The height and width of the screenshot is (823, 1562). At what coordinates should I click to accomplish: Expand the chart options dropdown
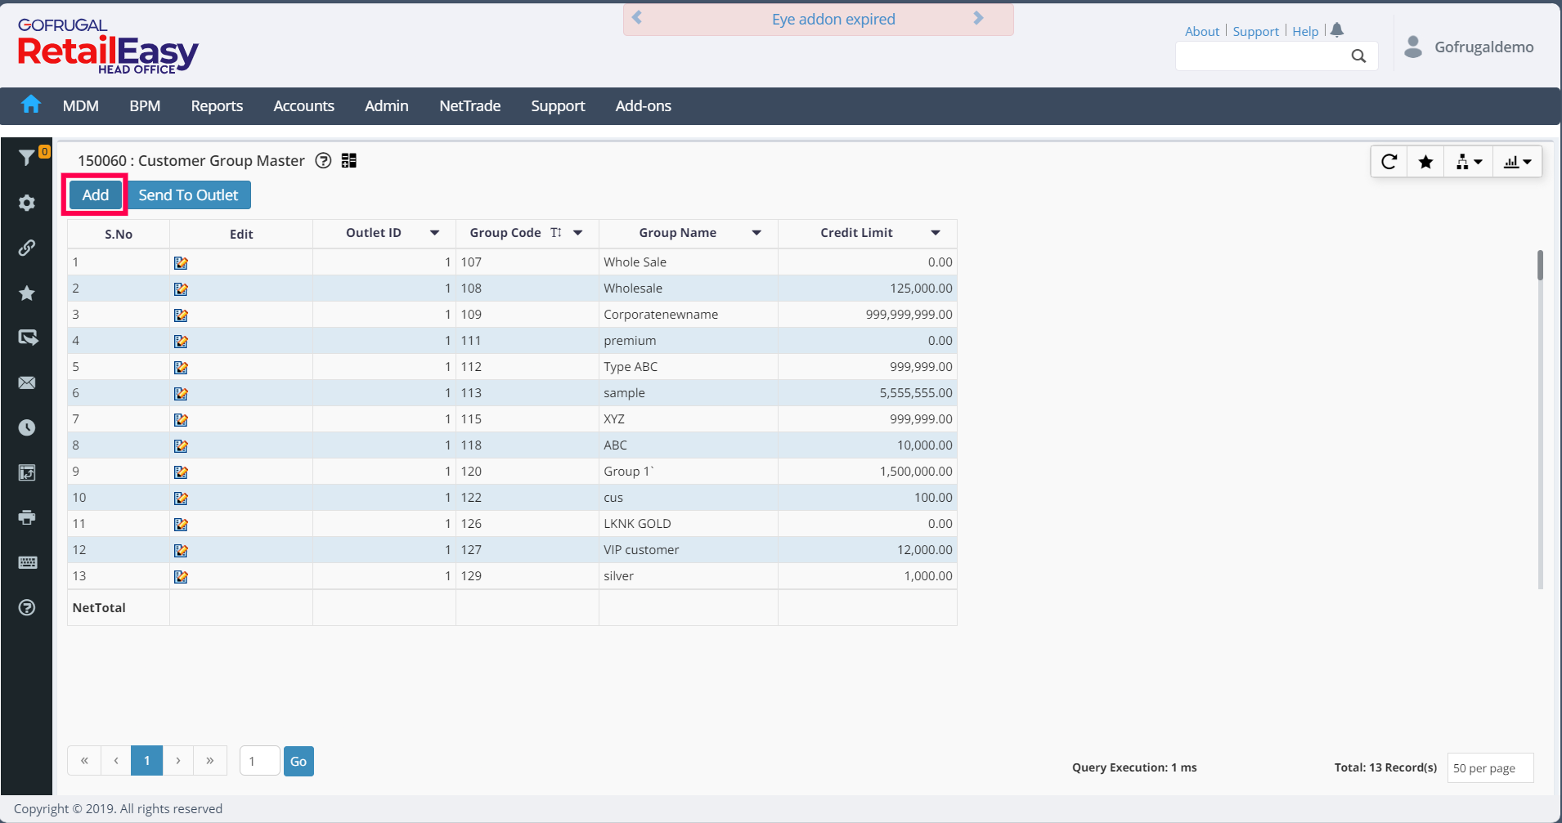click(x=1518, y=162)
